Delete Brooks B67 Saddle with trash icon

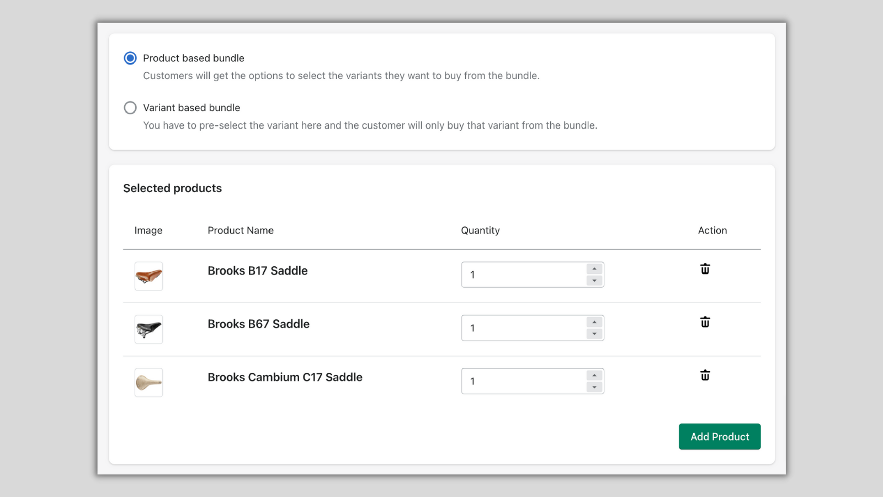pos(705,322)
